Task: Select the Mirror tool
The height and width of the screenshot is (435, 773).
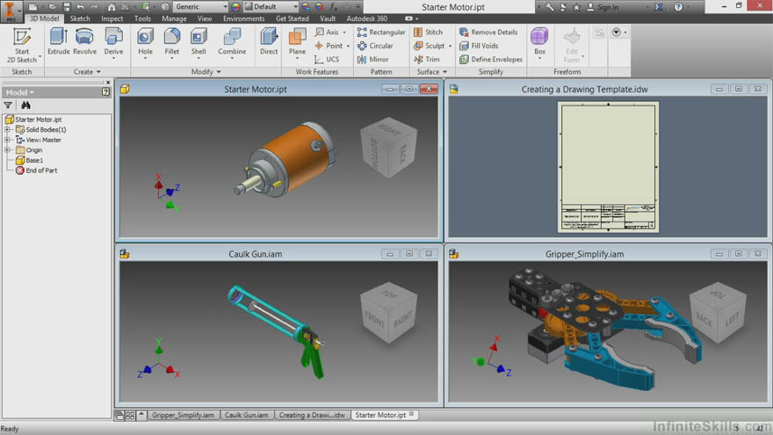Action: 372,59
